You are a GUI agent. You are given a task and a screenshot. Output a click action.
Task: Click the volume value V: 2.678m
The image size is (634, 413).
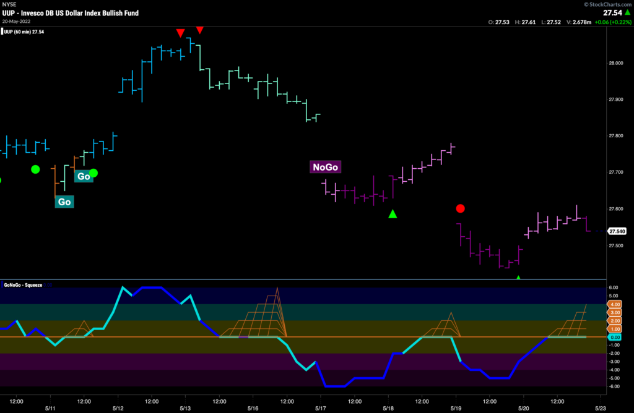click(x=579, y=22)
